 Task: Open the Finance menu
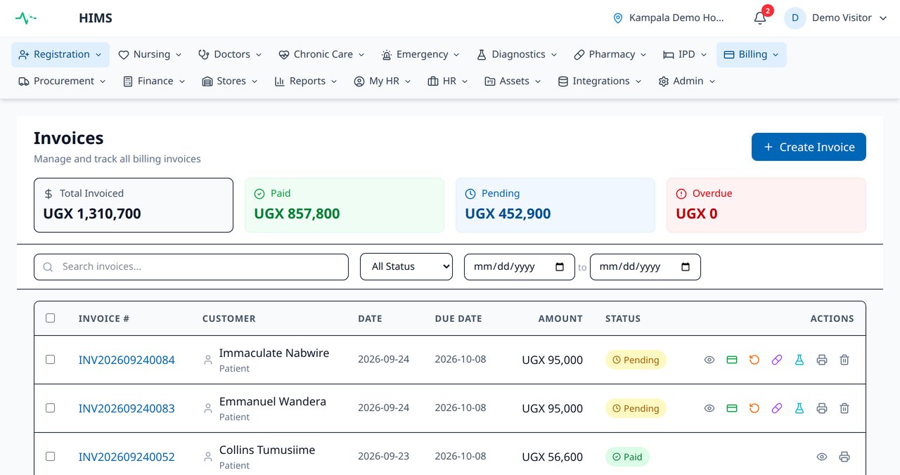(x=154, y=82)
